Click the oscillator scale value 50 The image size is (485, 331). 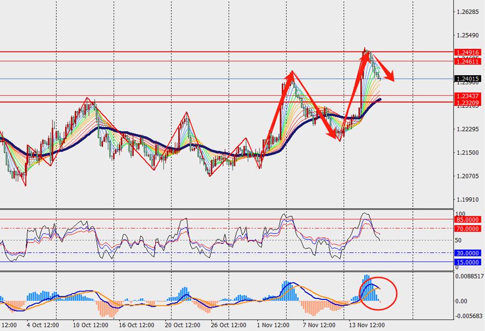coord(458,240)
